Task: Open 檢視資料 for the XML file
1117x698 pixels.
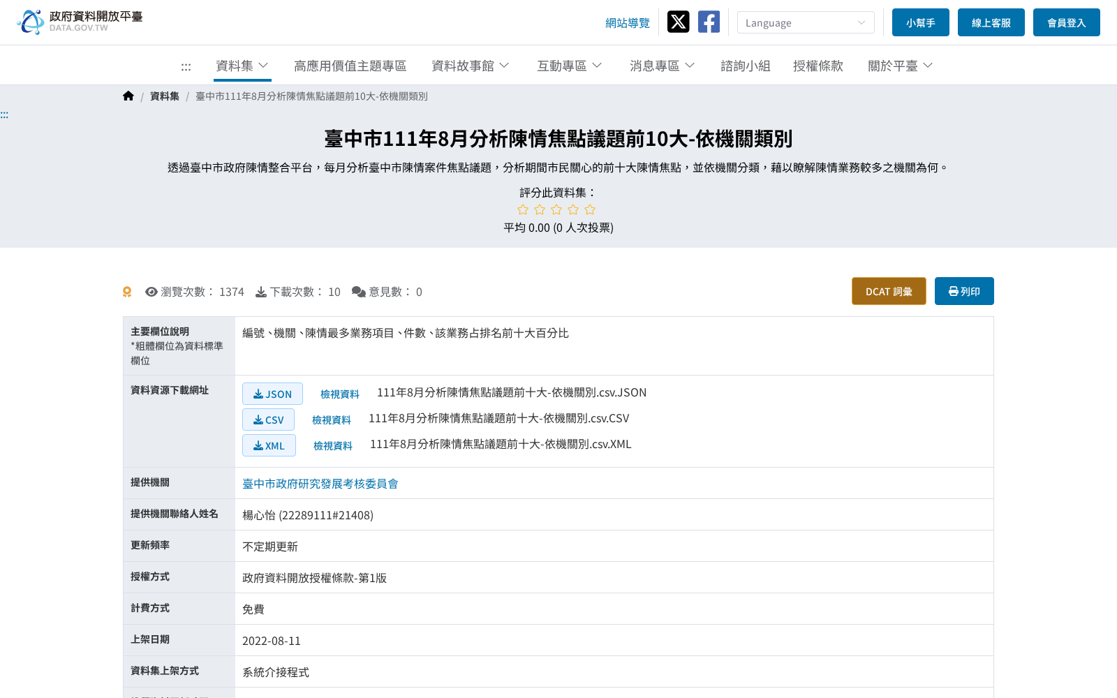Action: [x=333, y=445]
